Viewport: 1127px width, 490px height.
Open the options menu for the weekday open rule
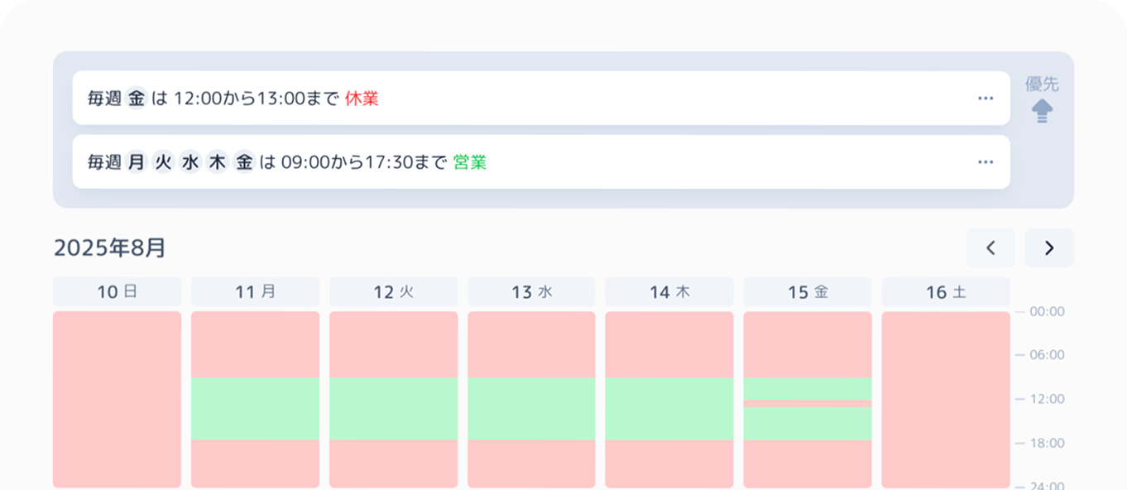click(x=985, y=162)
